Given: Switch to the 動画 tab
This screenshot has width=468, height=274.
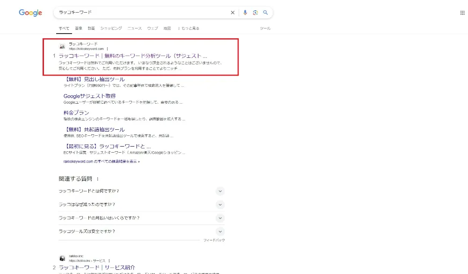Looking at the screenshot, I should (91, 28).
